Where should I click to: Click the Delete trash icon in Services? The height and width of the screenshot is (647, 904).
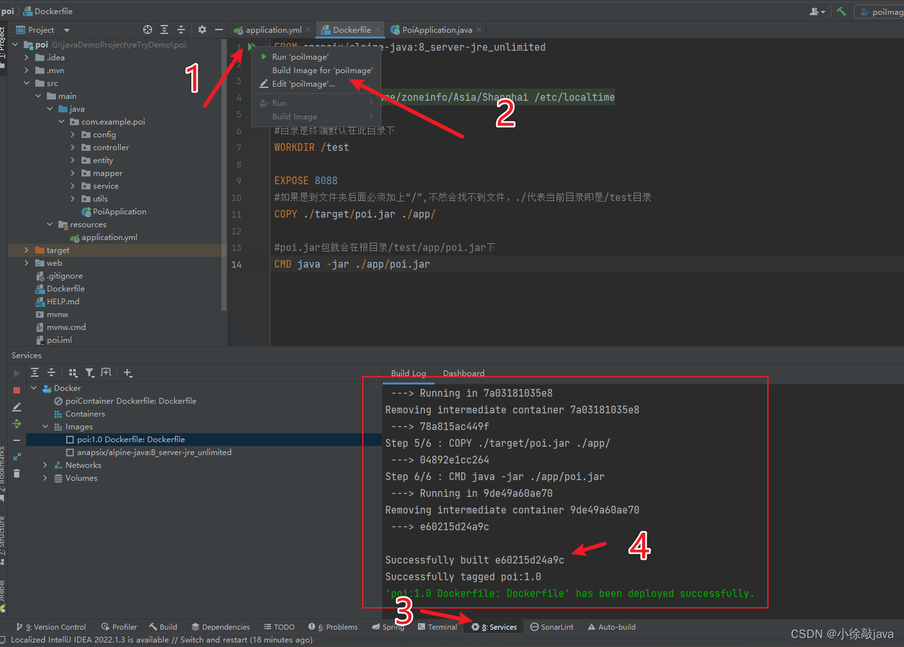(17, 474)
